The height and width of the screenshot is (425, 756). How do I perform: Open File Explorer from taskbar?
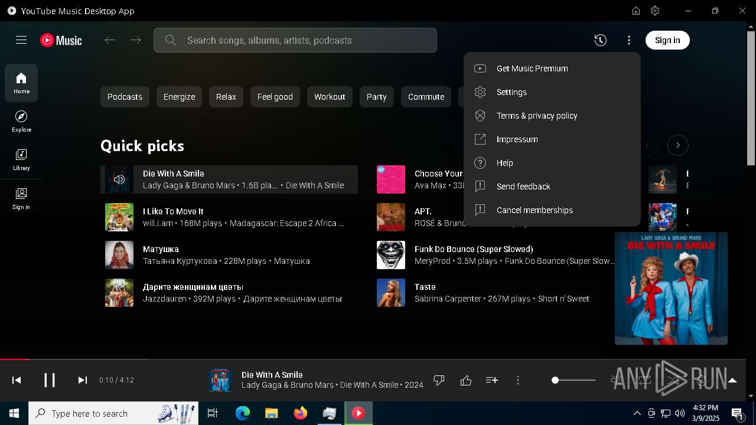tap(271, 413)
